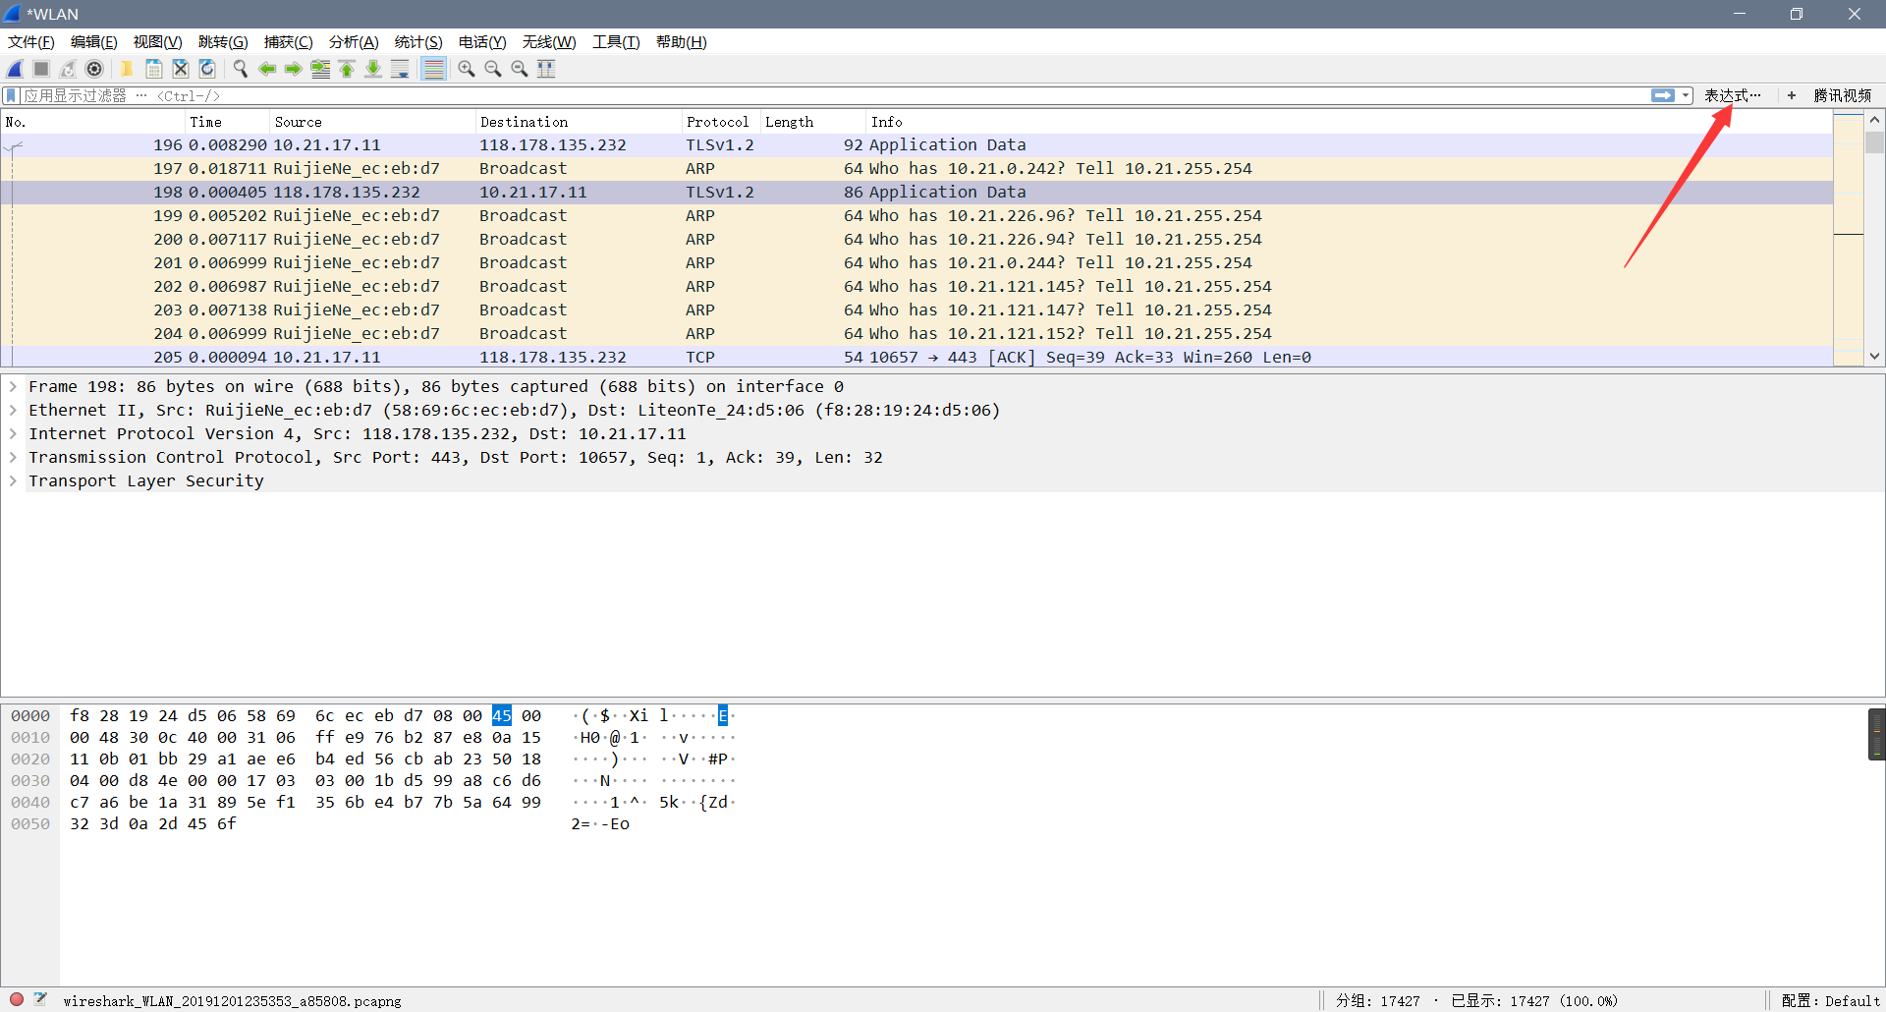Edit capture file comment icon
1886x1012 pixels.
40,999
